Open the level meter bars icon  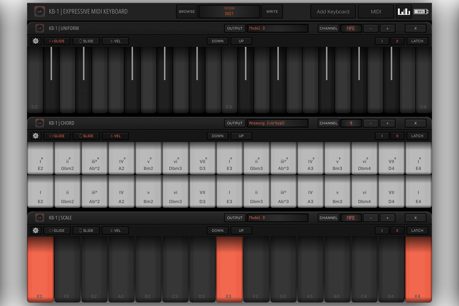404,11
